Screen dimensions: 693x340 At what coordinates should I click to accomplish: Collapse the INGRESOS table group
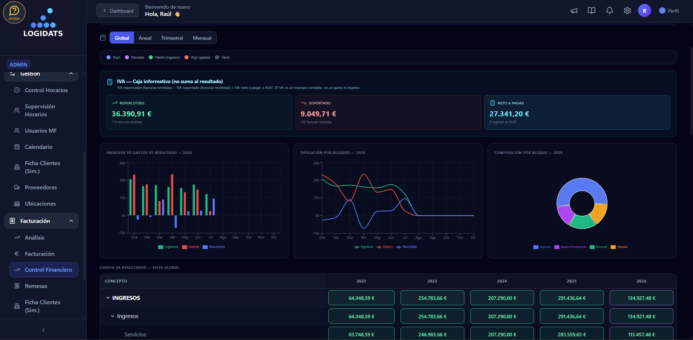[x=108, y=298]
